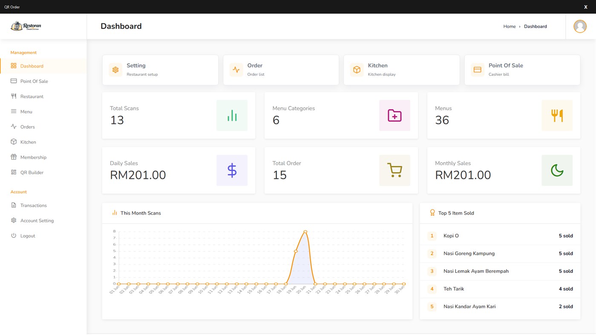Click the shopping cart Total Order icon

394,170
